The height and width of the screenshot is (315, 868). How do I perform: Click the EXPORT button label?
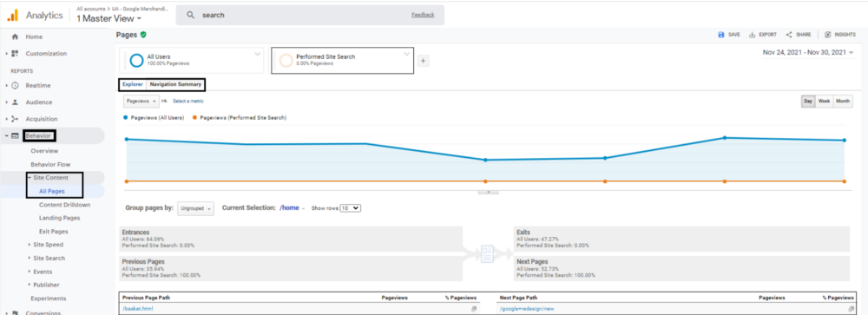coord(768,35)
